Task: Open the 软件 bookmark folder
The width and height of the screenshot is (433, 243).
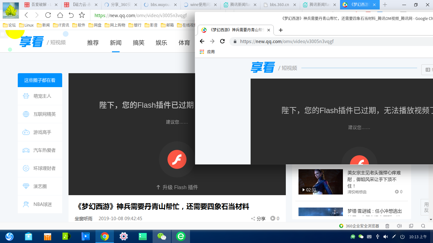Action: point(79,25)
